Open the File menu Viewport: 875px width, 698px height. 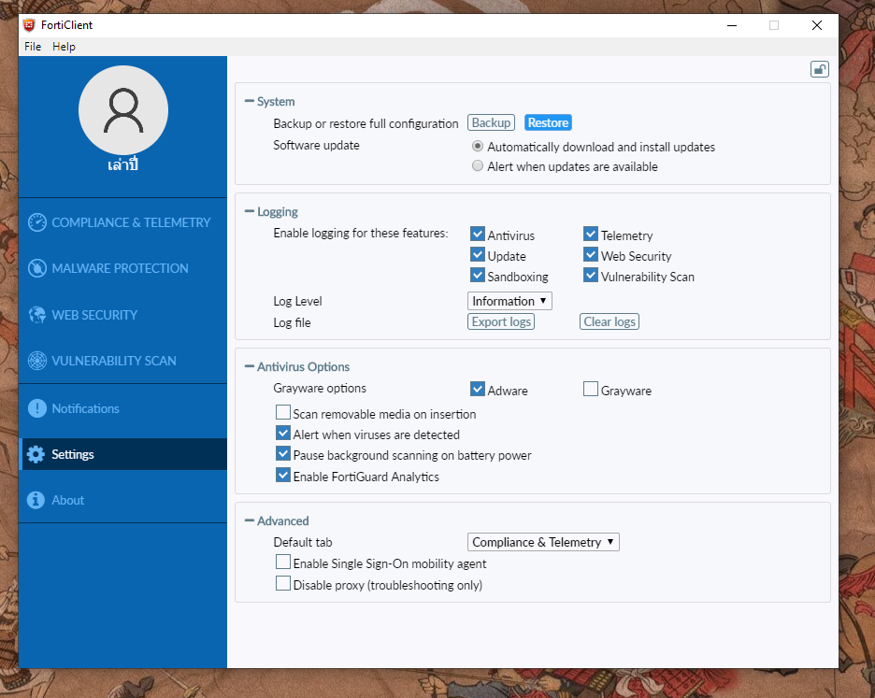33,47
